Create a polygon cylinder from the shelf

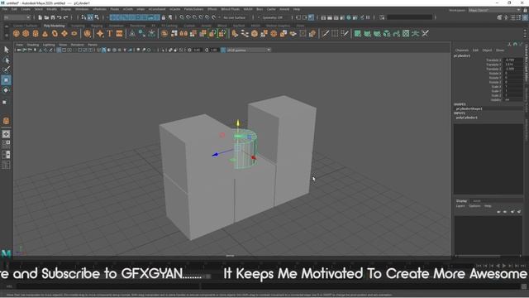click(x=36, y=33)
